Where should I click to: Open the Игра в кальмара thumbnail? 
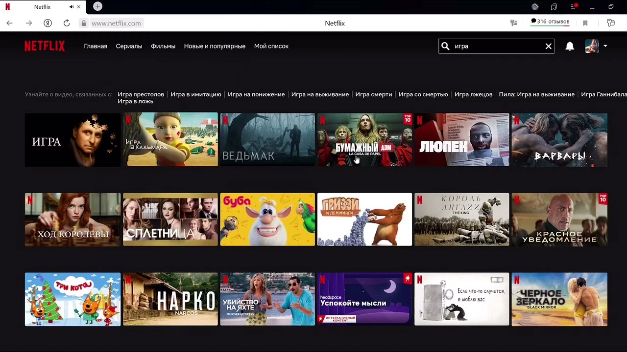tap(170, 140)
